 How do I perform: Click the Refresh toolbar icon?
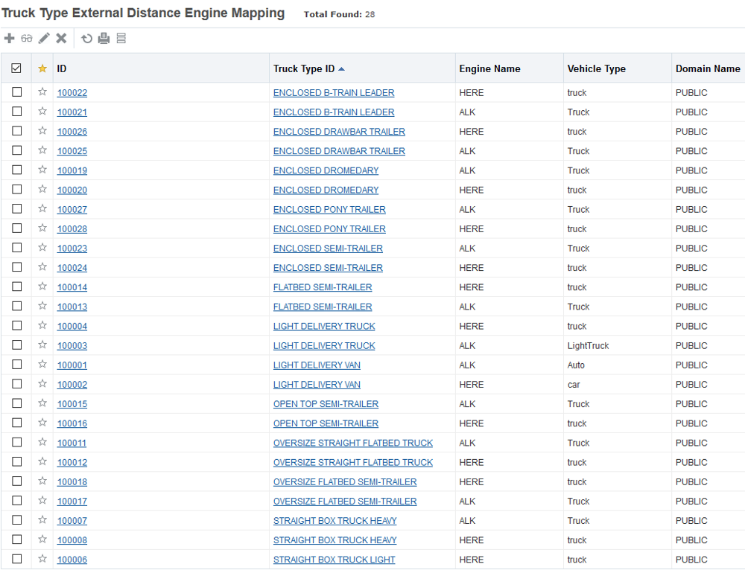(87, 39)
